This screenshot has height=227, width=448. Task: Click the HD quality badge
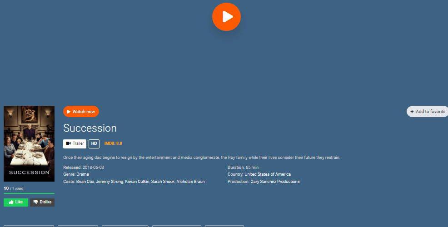click(94, 143)
